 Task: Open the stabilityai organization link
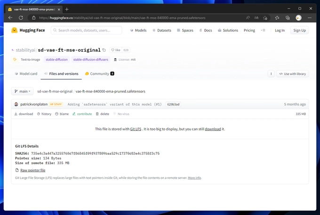pos(25,50)
